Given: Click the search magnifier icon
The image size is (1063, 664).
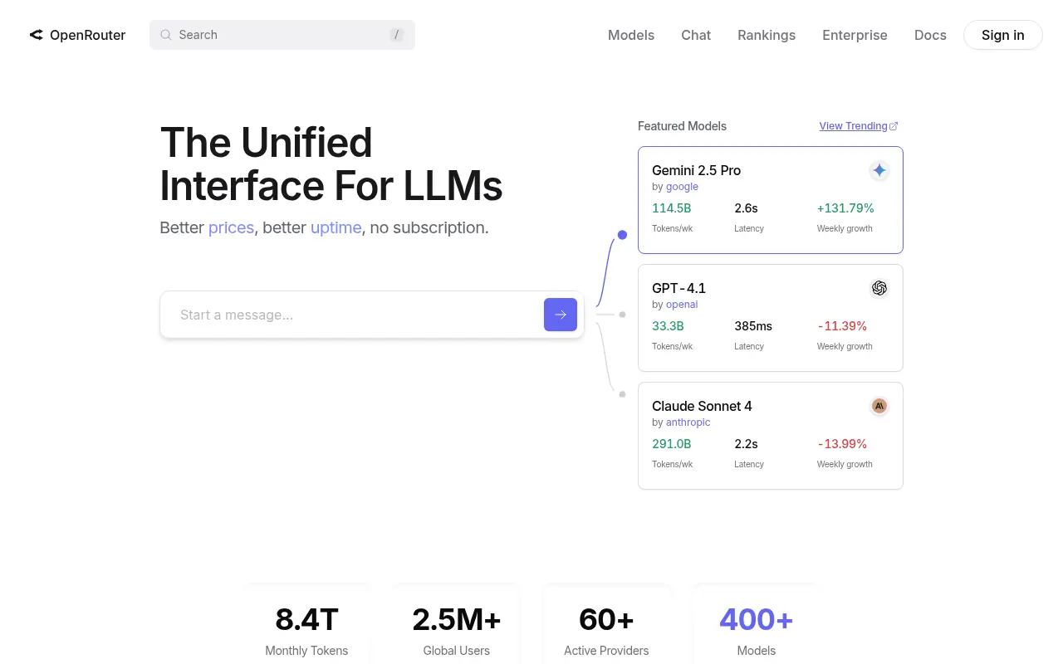Looking at the screenshot, I should (x=166, y=35).
